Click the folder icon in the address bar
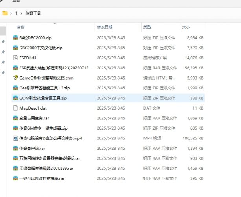The height and width of the screenshot is (197, 241). pyautogui.click(x=5, y=13)
